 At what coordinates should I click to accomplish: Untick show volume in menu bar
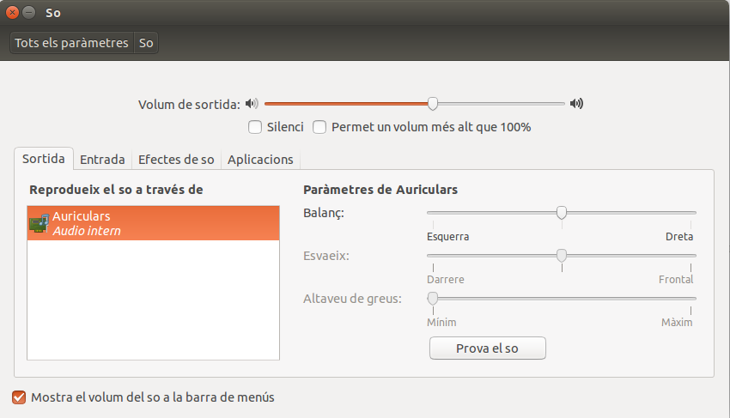tap(19, 397)
